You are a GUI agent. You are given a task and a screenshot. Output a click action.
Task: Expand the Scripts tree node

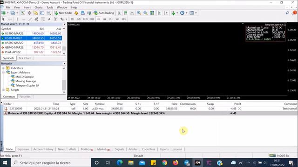click(x=3, y=90)
